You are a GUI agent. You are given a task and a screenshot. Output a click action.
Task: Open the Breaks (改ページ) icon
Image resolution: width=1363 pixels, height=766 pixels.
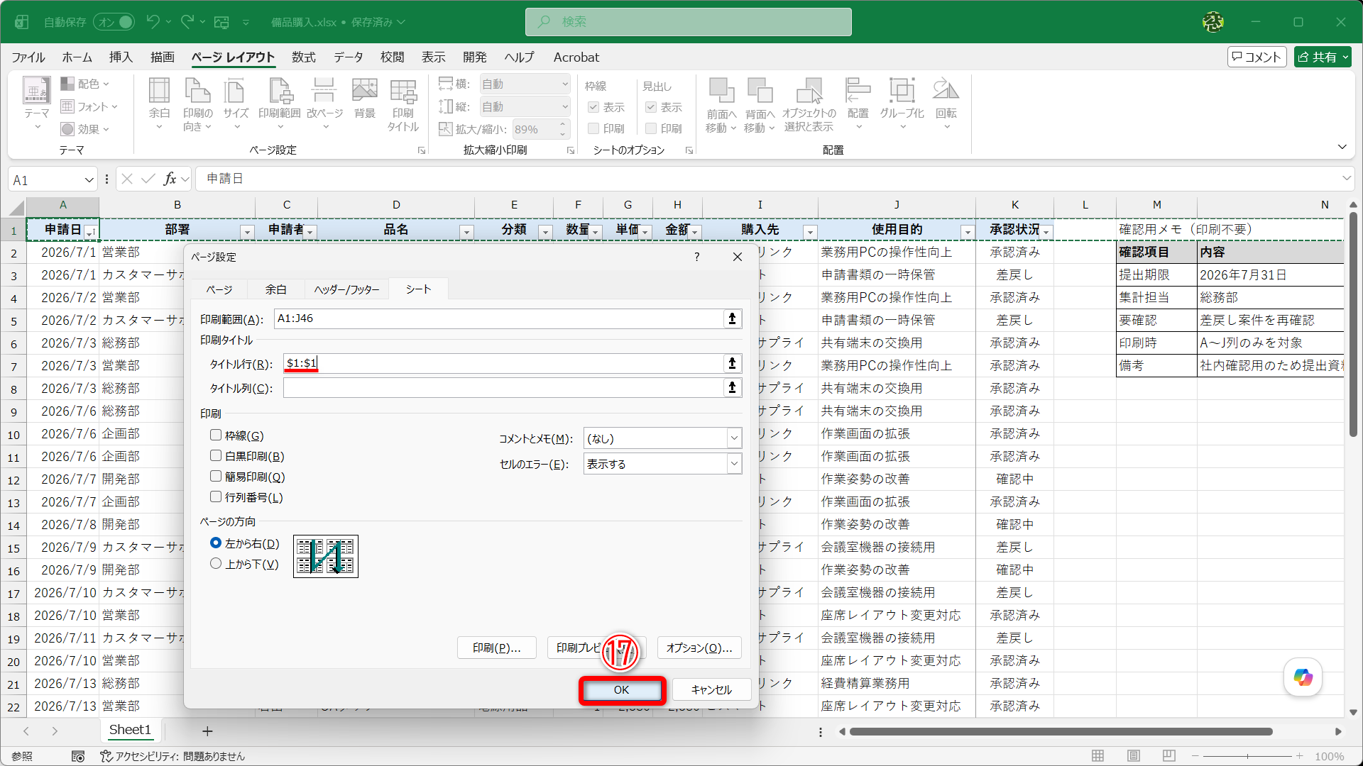point(324,104)
